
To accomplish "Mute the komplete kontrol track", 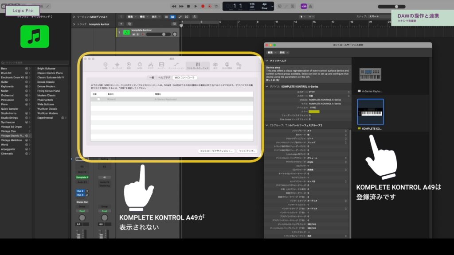I will [133, 35].
